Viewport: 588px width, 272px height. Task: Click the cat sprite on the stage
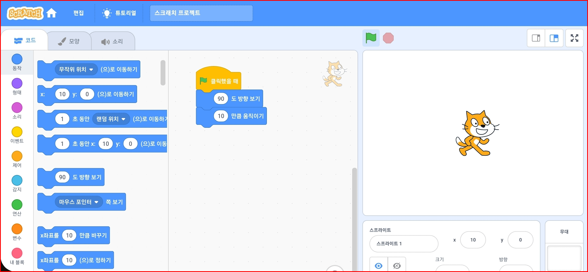pos(477,133)
